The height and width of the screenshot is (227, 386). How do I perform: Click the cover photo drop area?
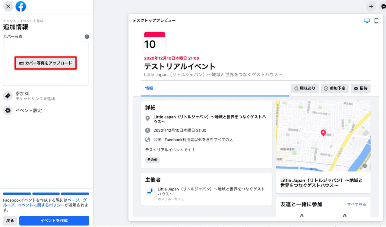pyautogui.click(x=46, y=63)
